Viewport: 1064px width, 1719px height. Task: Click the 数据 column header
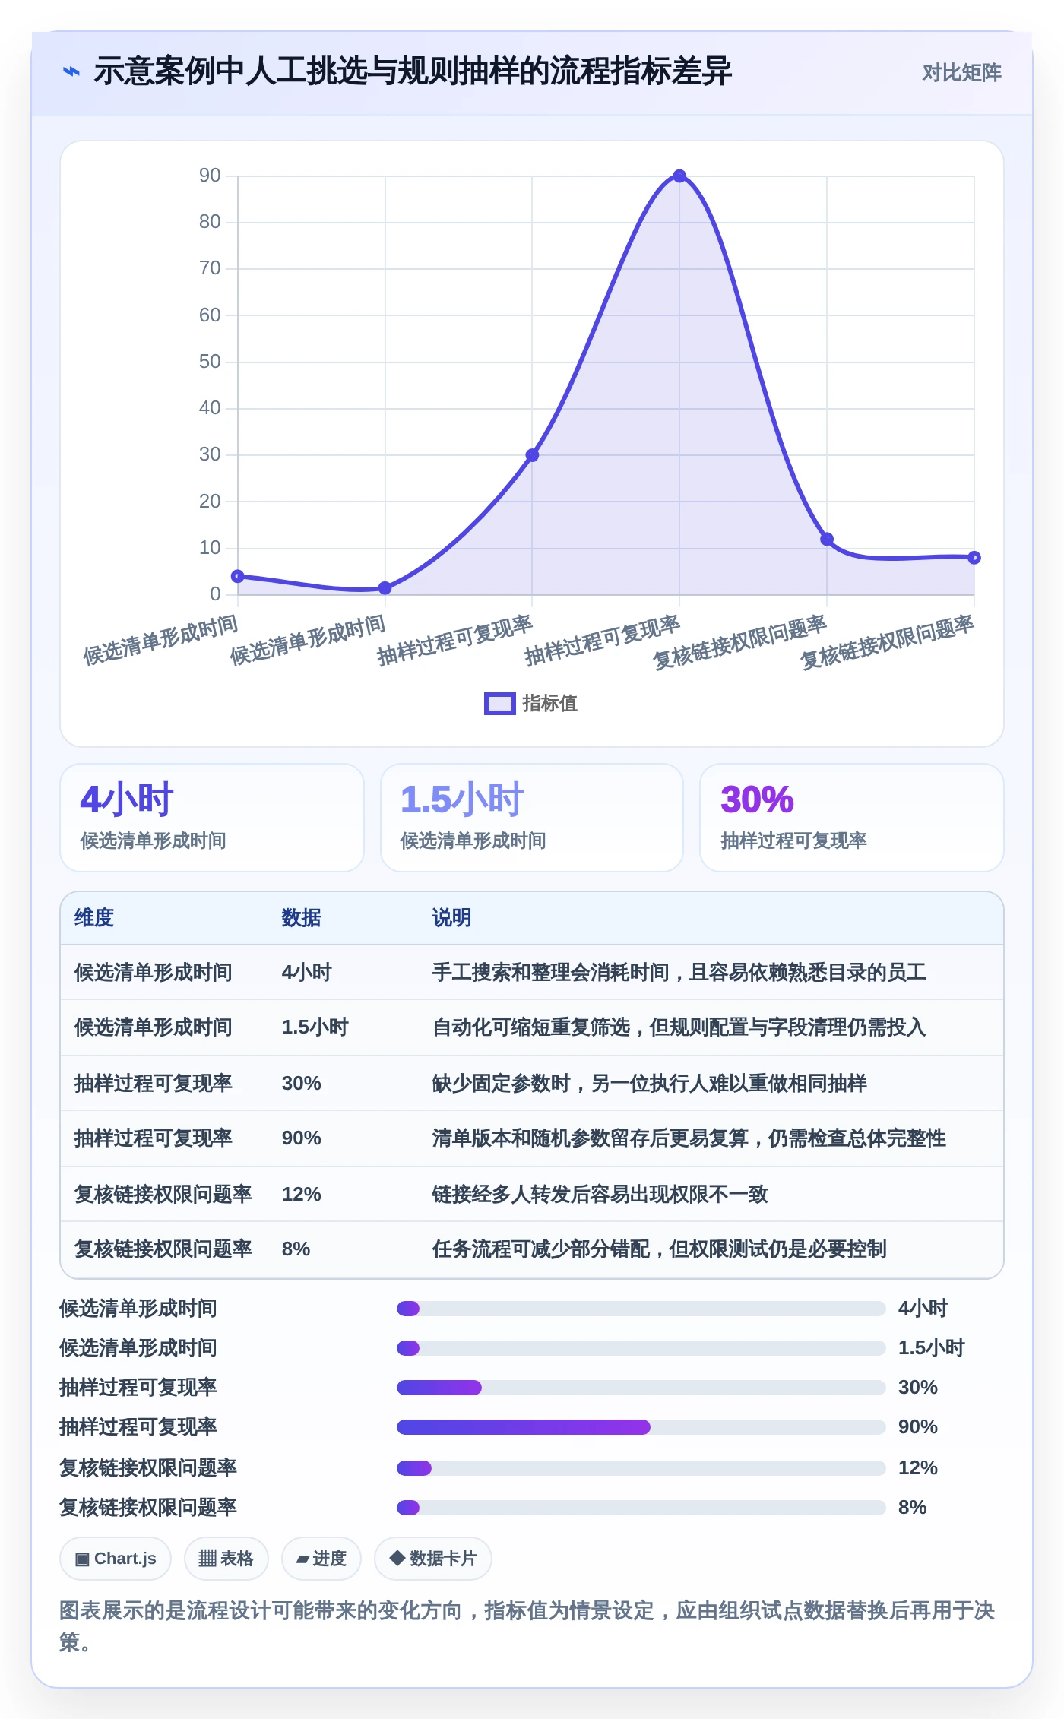[302, 918]
